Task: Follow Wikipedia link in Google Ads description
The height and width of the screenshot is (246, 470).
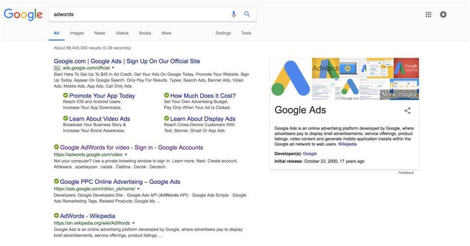Action: pos(348,144)
